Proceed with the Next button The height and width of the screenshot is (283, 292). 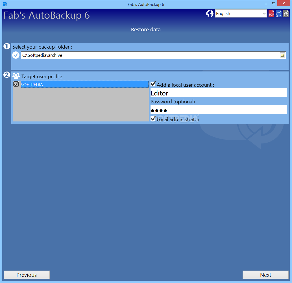tap(265, 275)
